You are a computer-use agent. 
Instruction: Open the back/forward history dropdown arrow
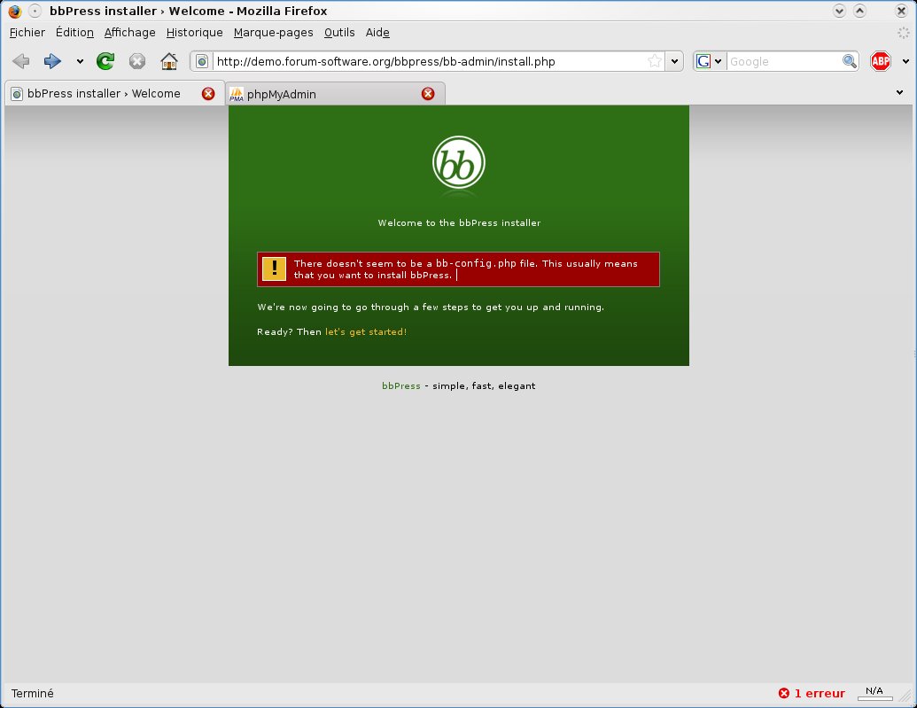(x=80, y=61)
